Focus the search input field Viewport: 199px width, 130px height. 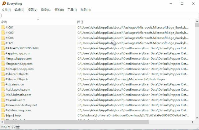[99, 16]
